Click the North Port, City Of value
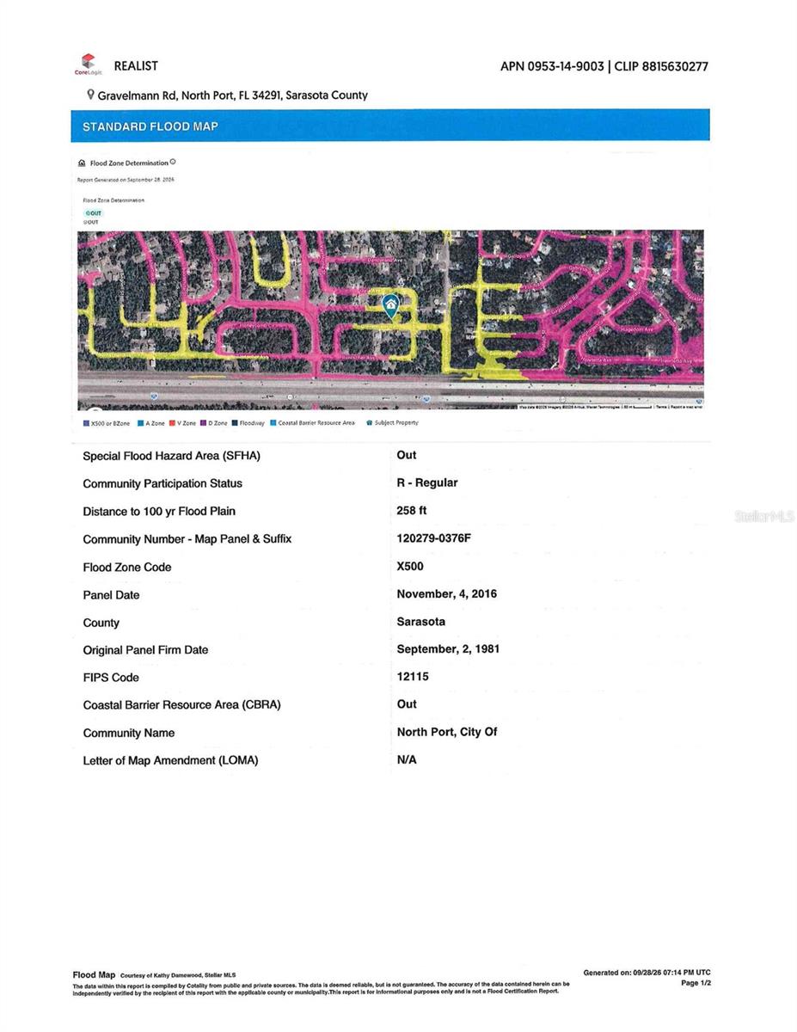 pos(447,732)
